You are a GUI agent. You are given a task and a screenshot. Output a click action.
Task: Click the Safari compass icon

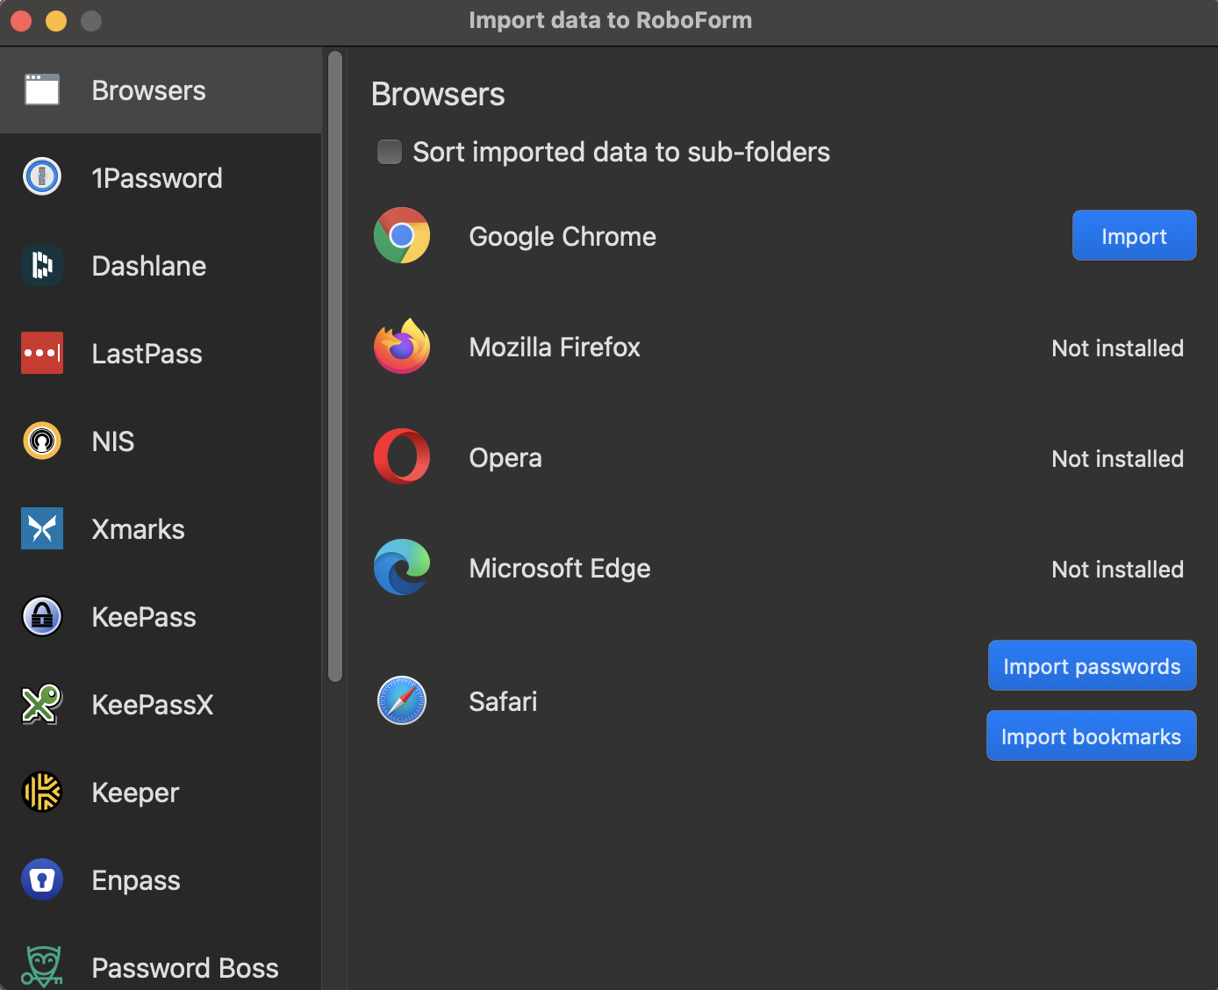click(402, 700)
